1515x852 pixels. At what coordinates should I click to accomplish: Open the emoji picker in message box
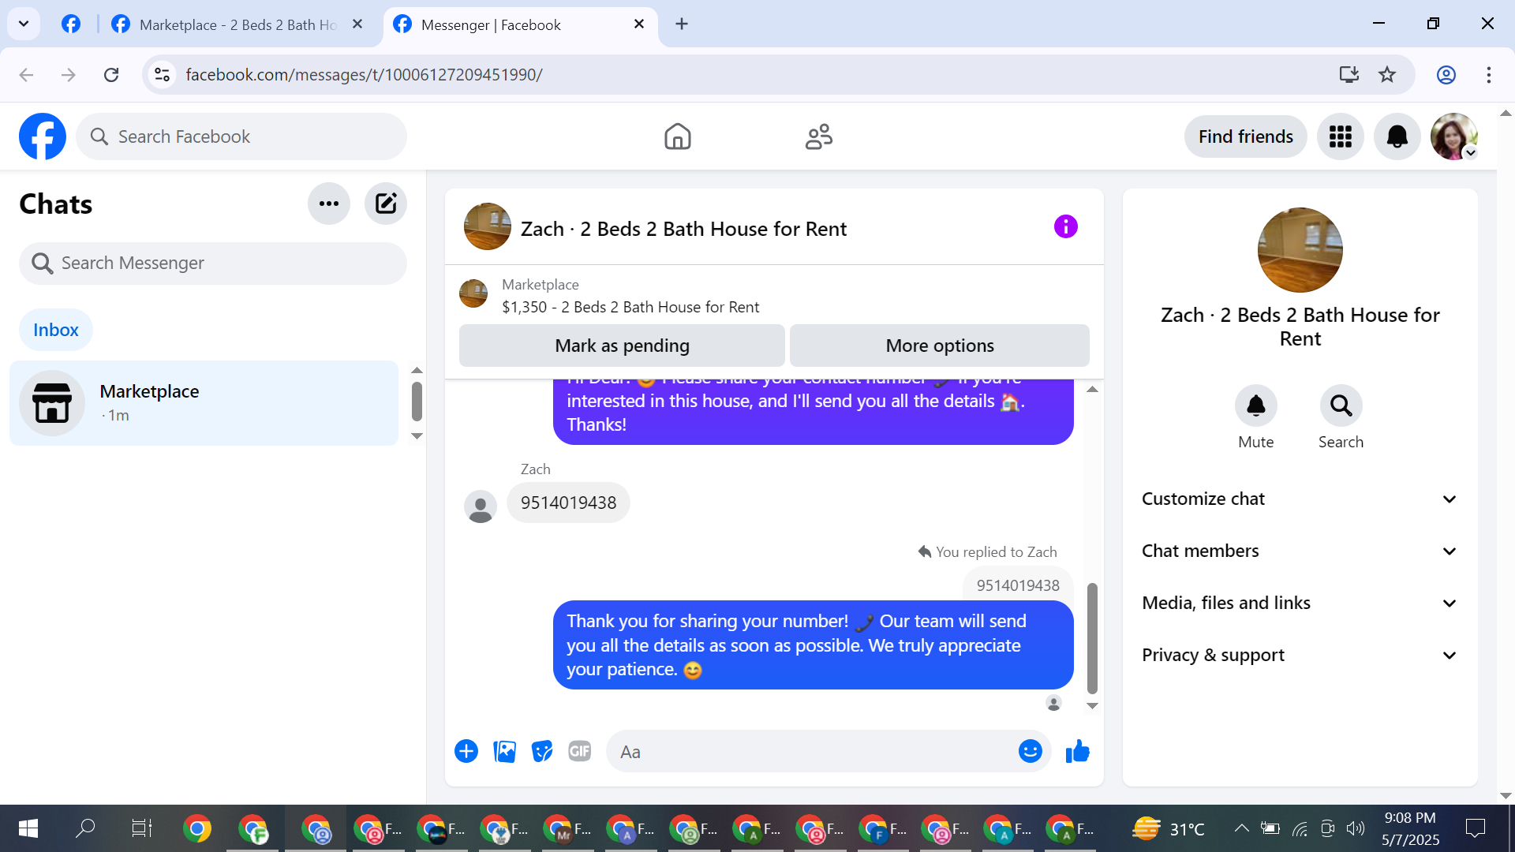(1030, 752)
